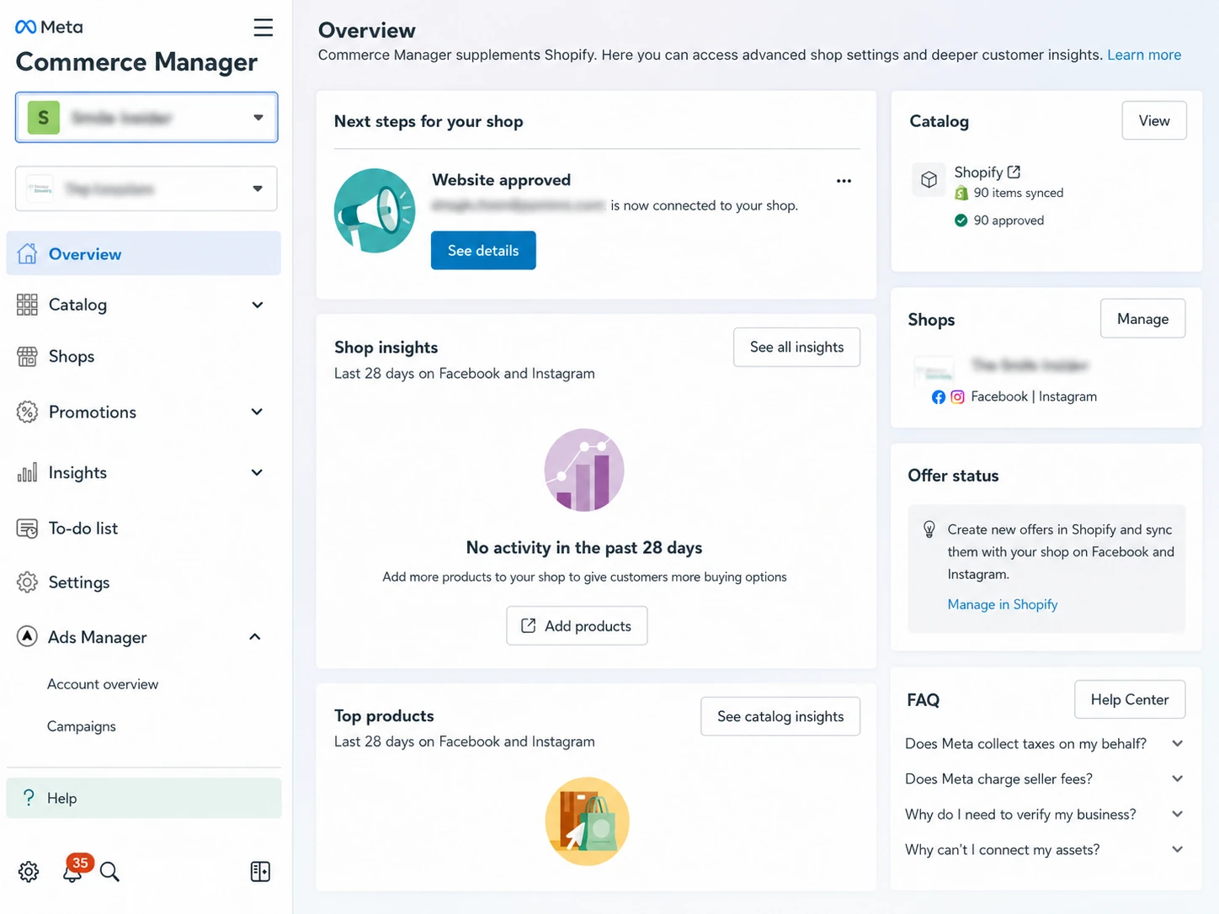This screenshot has height=914, width=1219.
Task: Click the Shopify external link icon
Action: click(1014, 172)
